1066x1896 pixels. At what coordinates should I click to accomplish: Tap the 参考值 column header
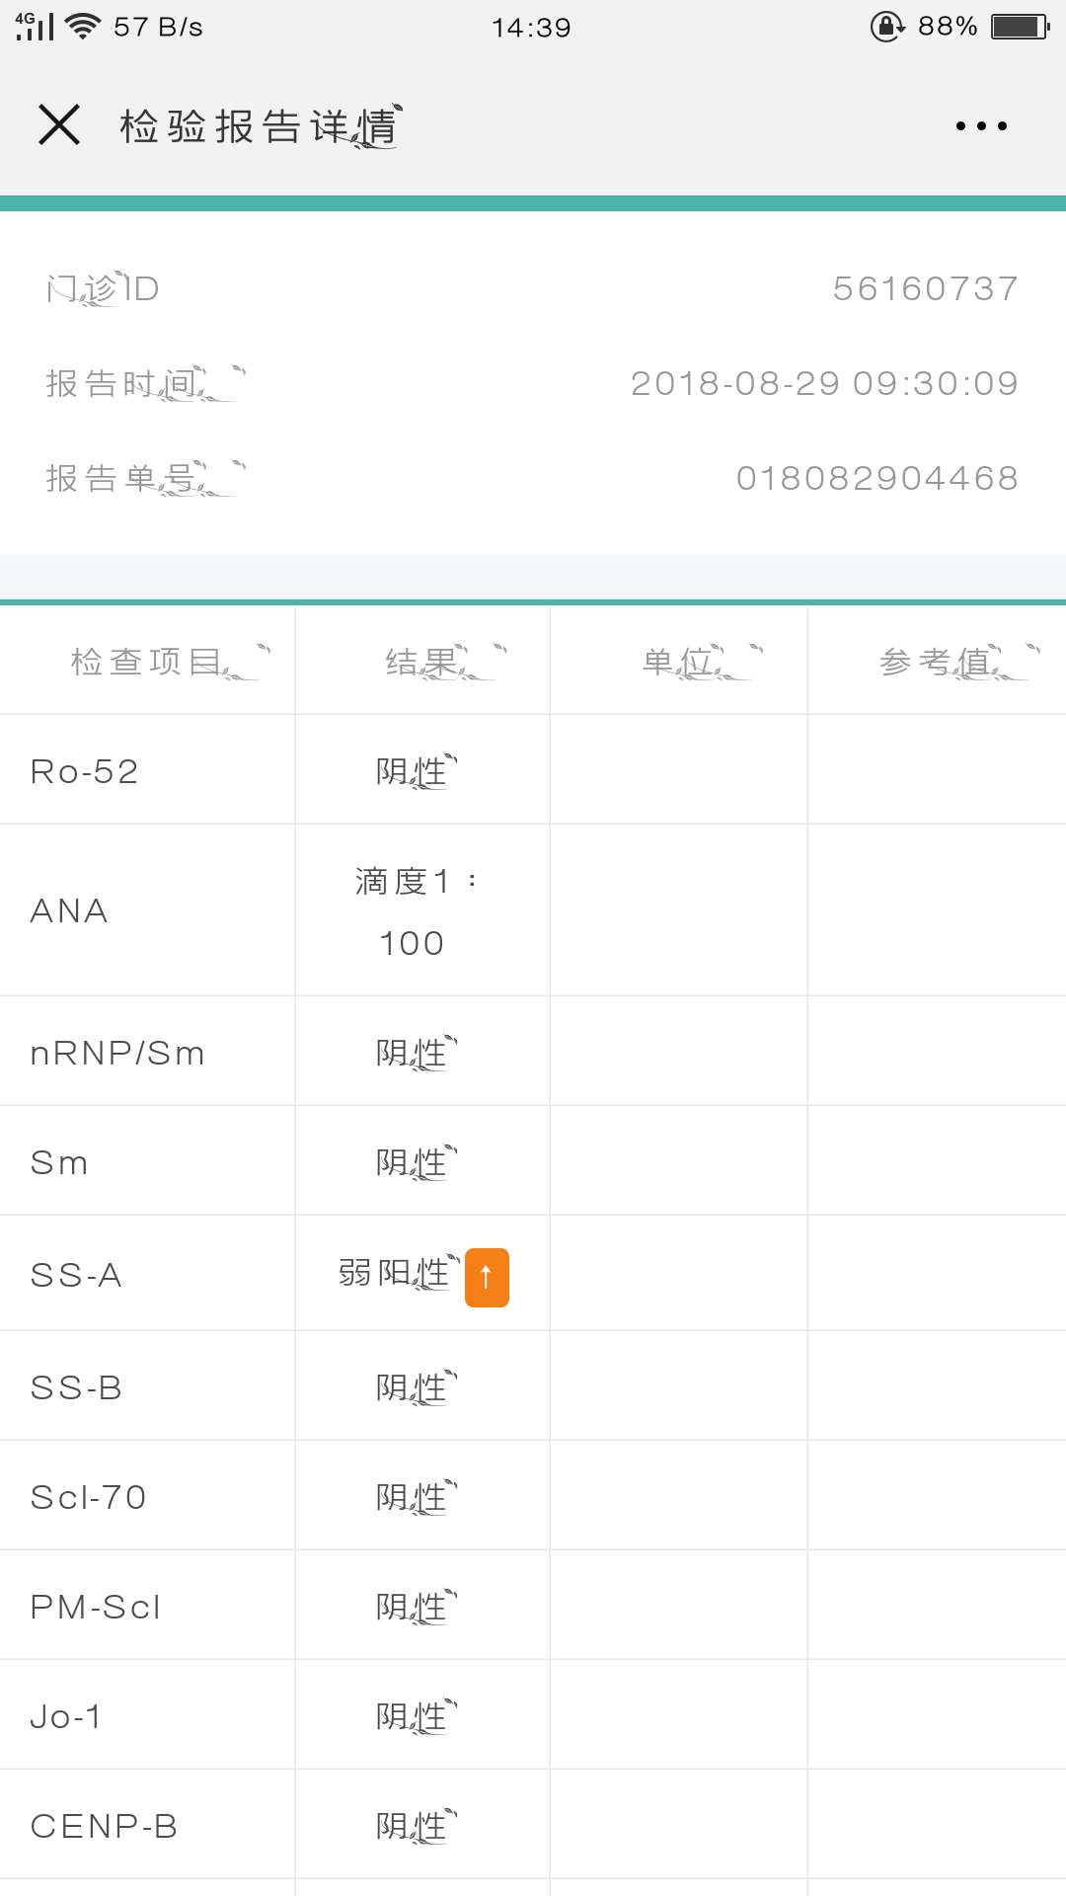point(938,662)
